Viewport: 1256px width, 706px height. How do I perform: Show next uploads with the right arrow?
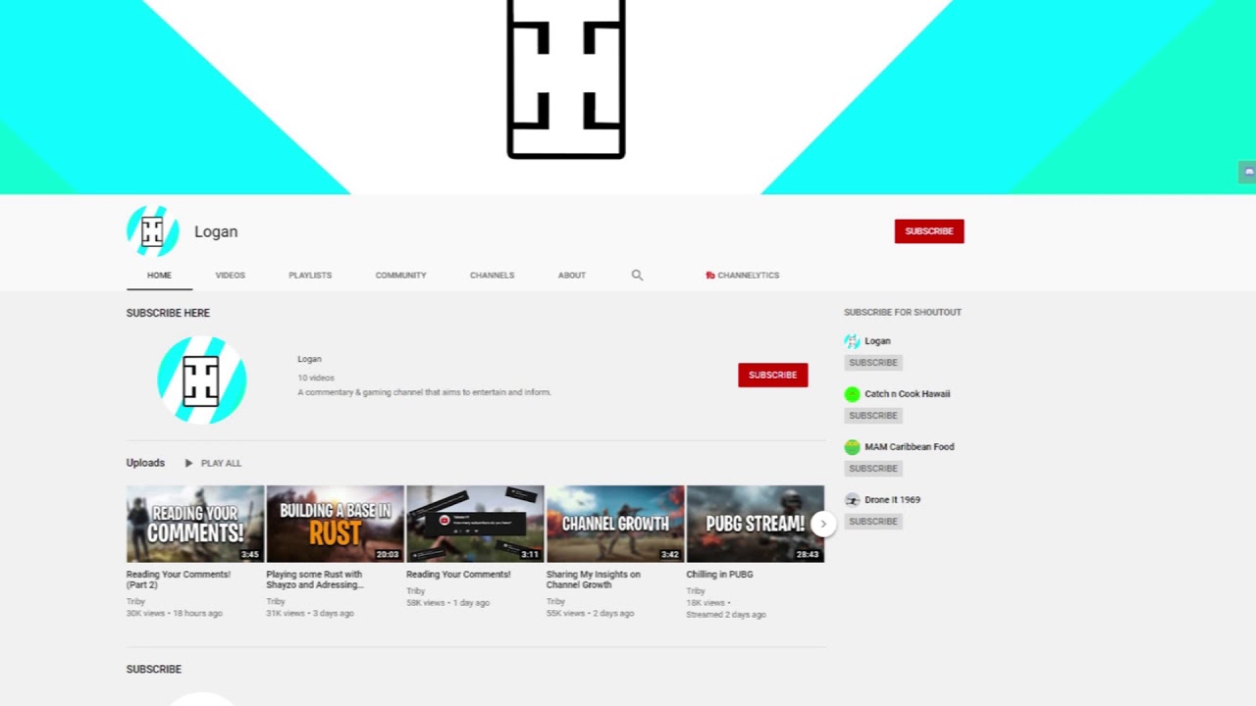click(x=823, y=524)
